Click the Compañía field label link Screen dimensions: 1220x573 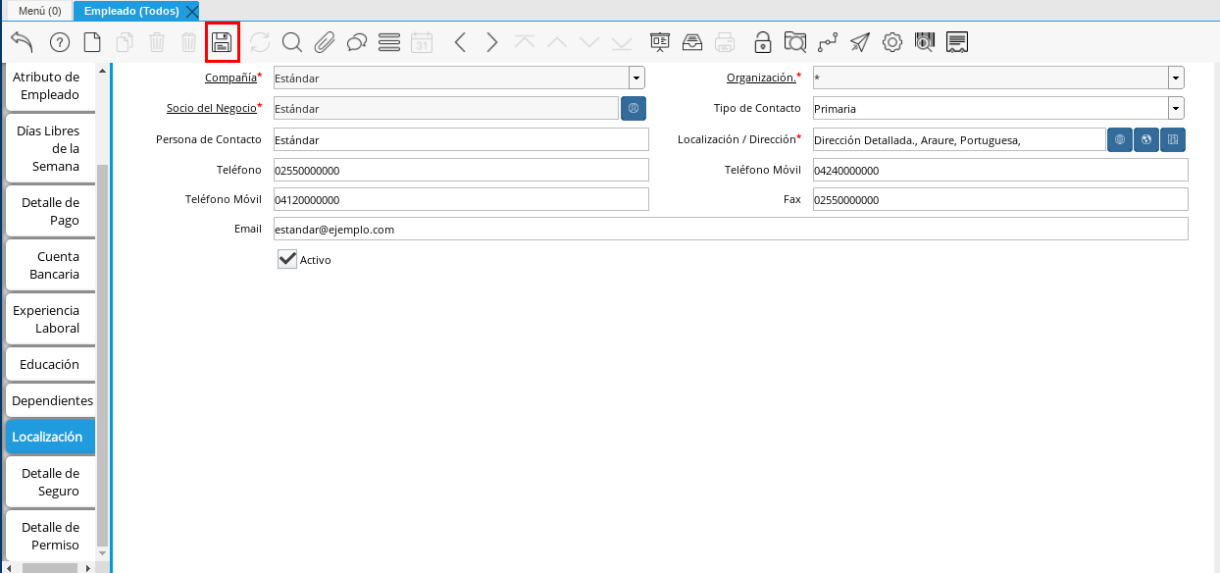230,78
